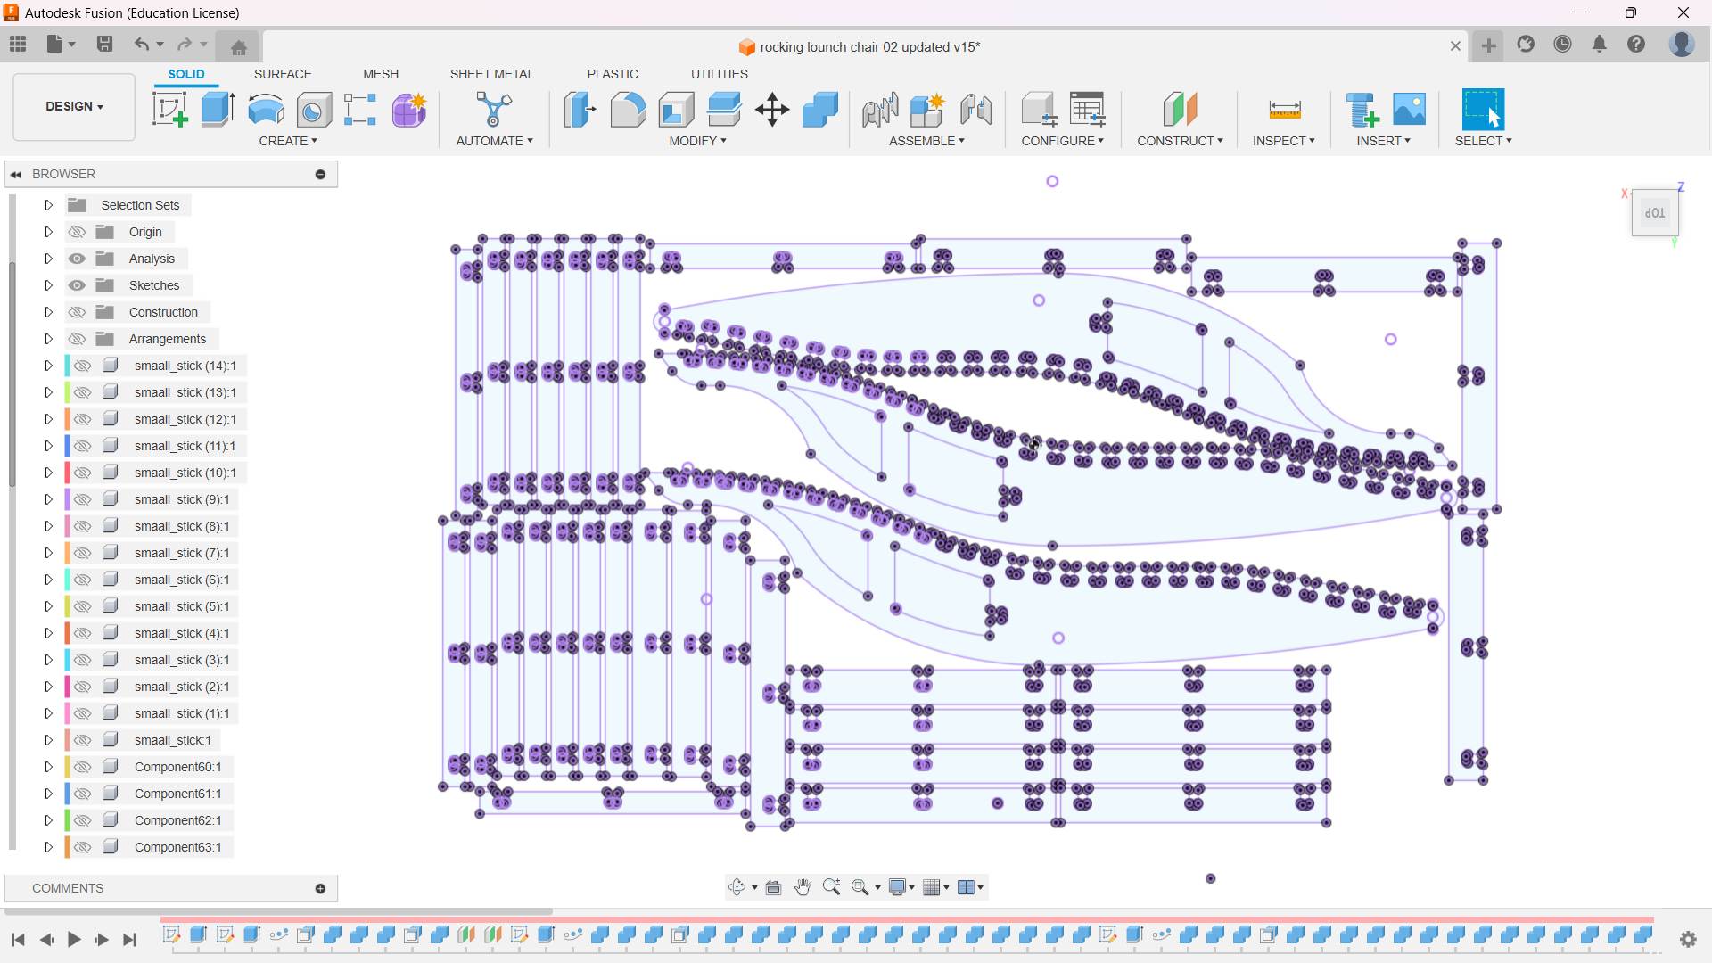The width and height of the screenshot is (1712, 963).
Task: Toggle visibility of Component60:1
Action: click(x=83, y=767)
